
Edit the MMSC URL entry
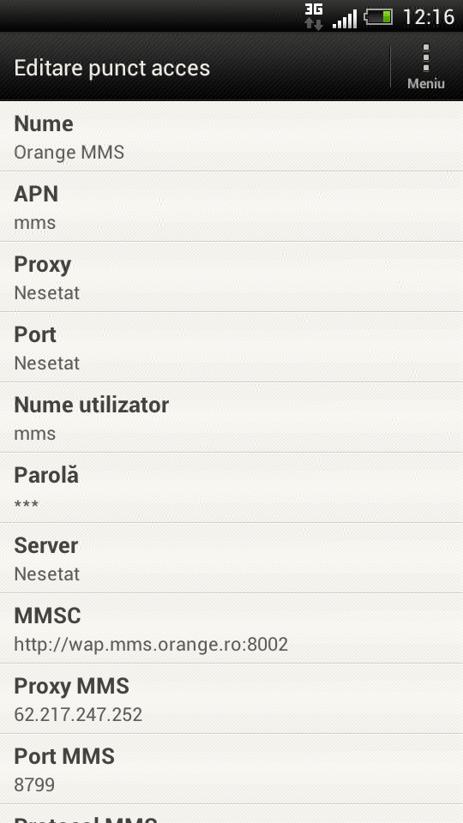231,628
